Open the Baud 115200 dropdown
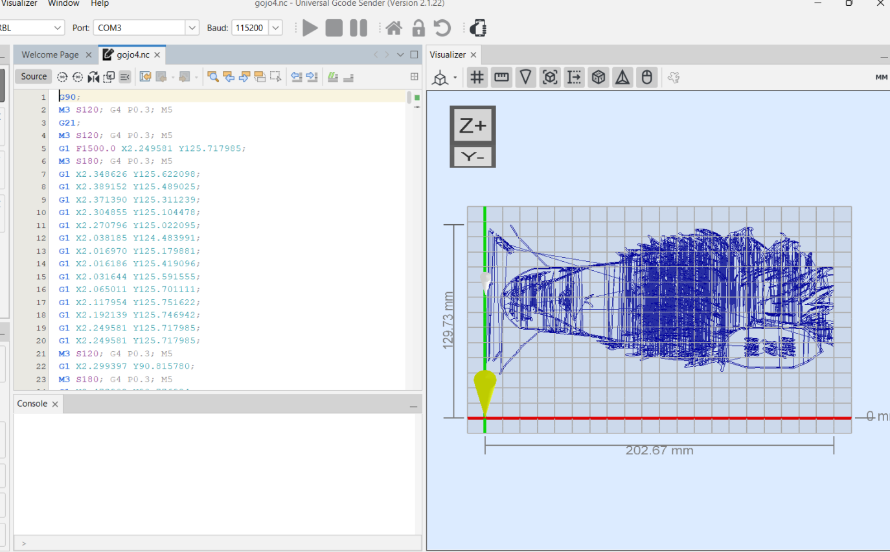Image resolution: width=890 pixels, height=552 pixels. tap(276, 28)
